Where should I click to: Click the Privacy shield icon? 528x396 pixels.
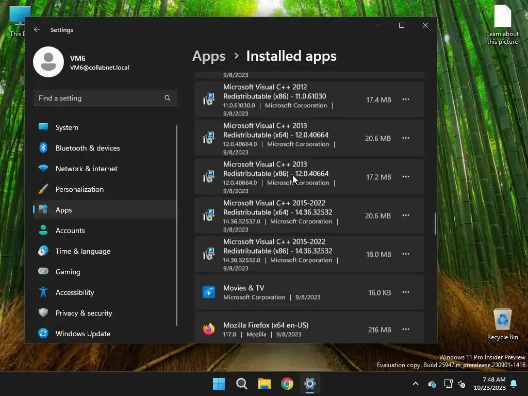(x=43, y=312)
